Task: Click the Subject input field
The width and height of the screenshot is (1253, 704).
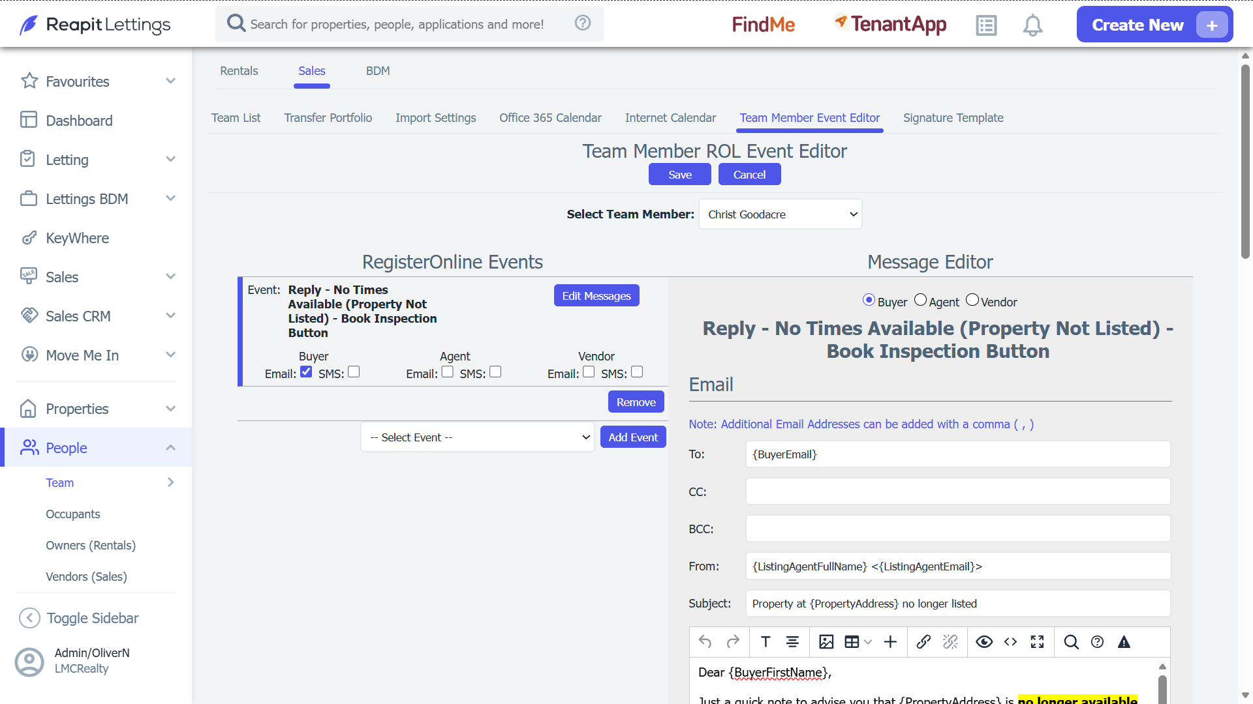Action: (958, 604)
